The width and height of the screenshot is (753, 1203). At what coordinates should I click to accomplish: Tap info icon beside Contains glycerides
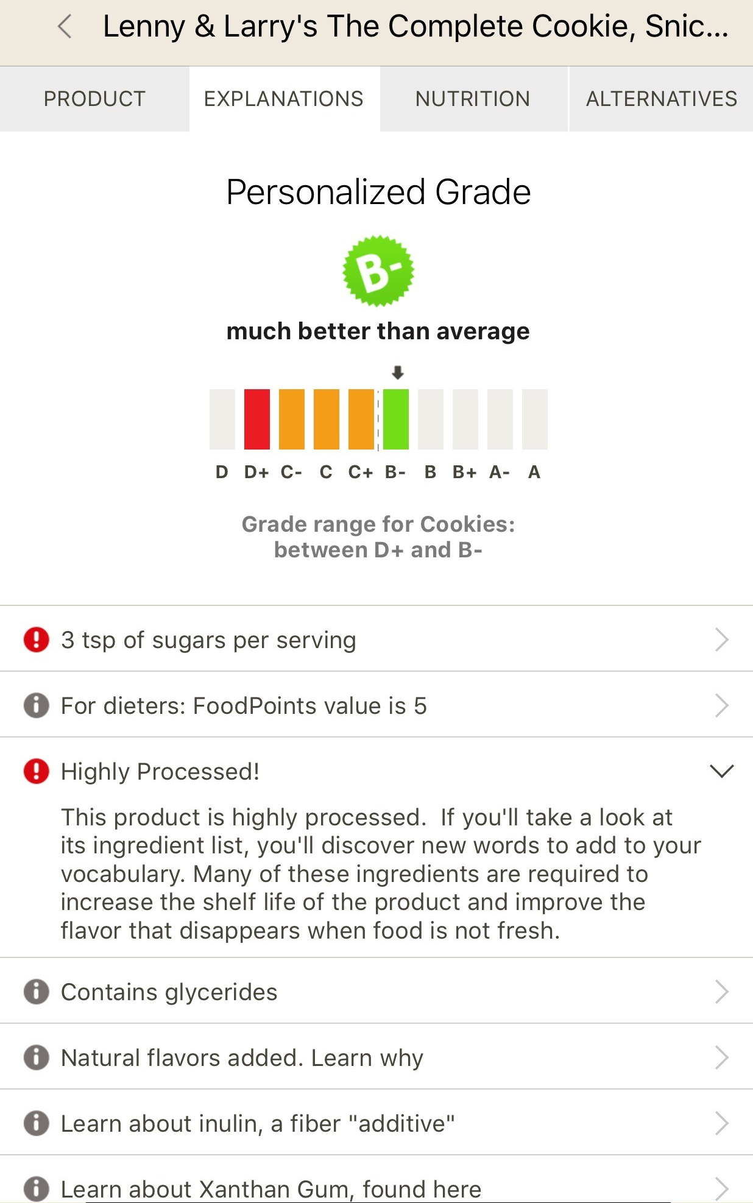tap(37, 992)
